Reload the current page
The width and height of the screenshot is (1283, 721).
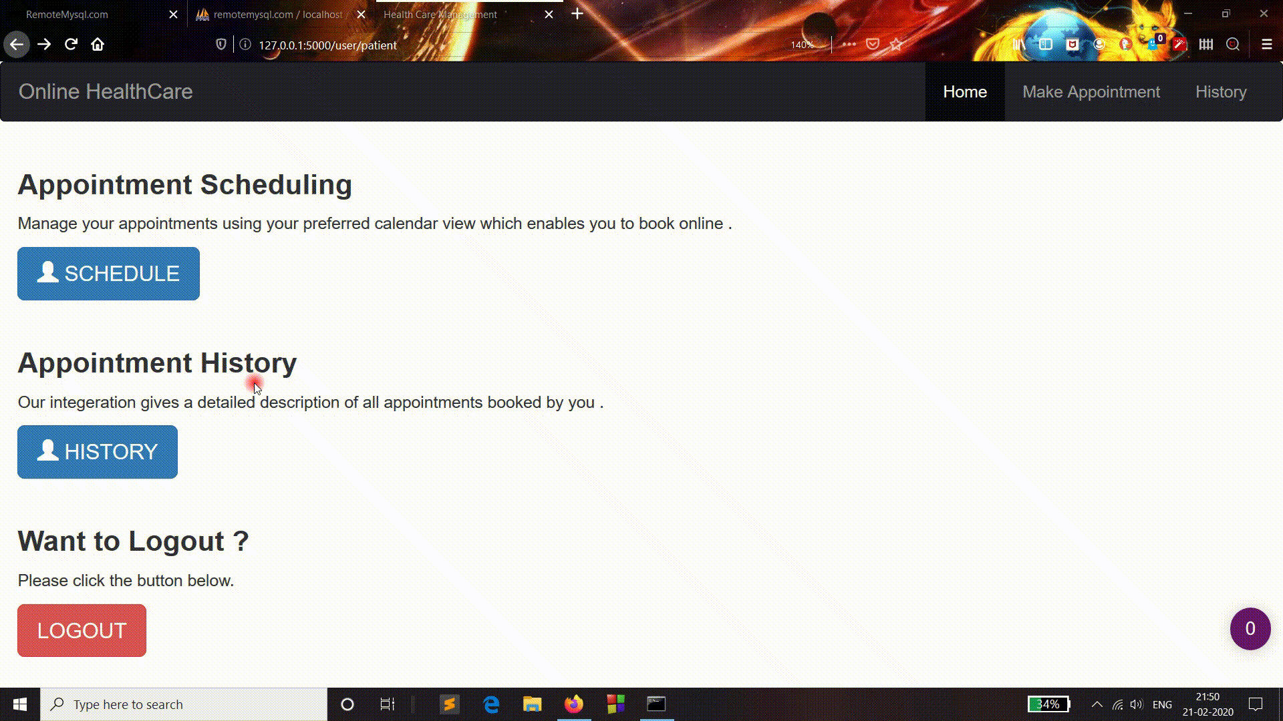(71, 45)
